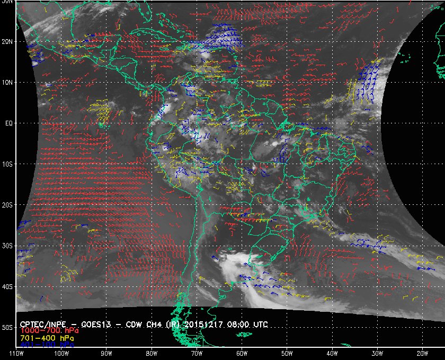Click the 50S latitude label
The width and height of the screenshot is (445, 360).
[7, 328]
